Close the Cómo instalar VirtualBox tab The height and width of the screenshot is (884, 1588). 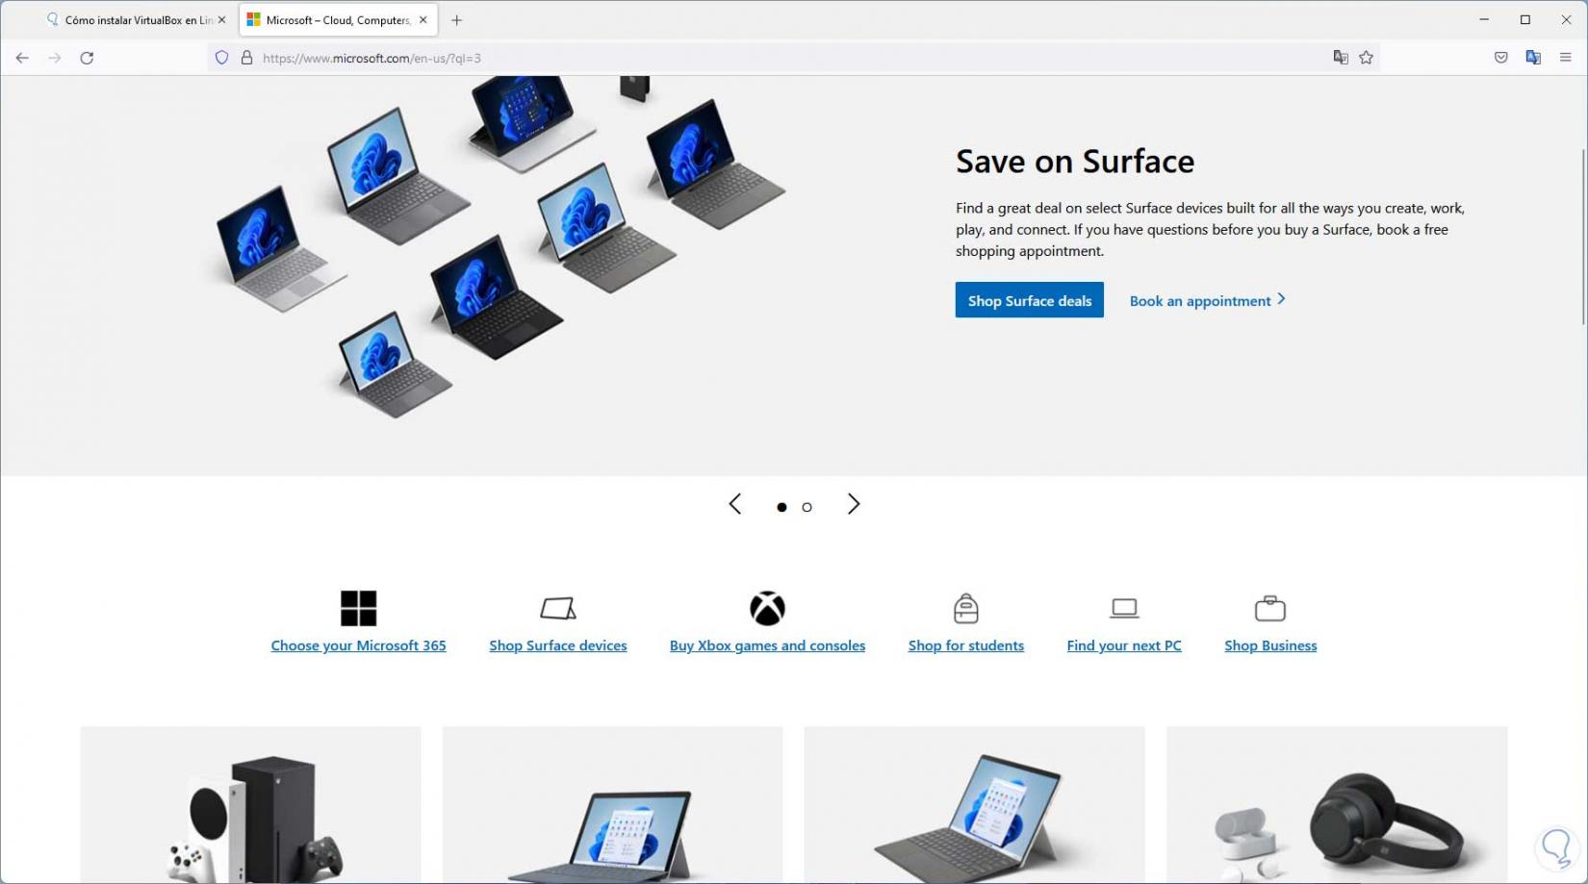click(x=221, y=20)
